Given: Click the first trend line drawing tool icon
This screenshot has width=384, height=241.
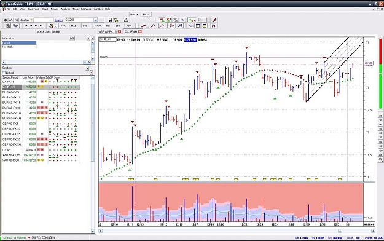Looking at the screenshot, I should pyautogui.click(x=144, y=26).
